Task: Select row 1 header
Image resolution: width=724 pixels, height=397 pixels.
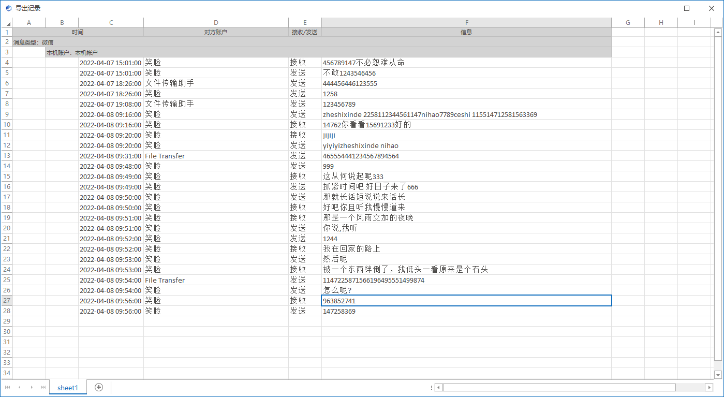Action: 6,32
